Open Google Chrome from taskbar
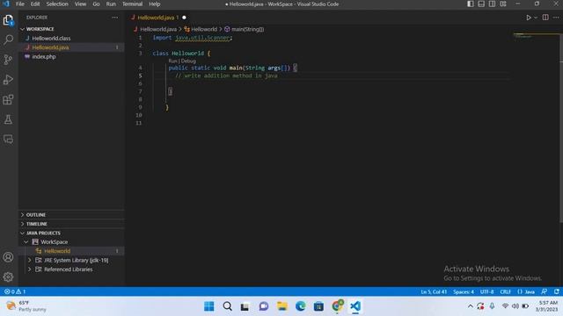The width and height of the screenshot is (563, 316). pos(337,306)
